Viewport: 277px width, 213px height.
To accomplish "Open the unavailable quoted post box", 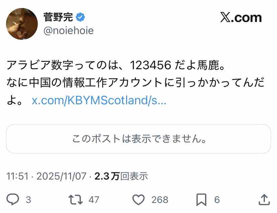I will (138, 139).
